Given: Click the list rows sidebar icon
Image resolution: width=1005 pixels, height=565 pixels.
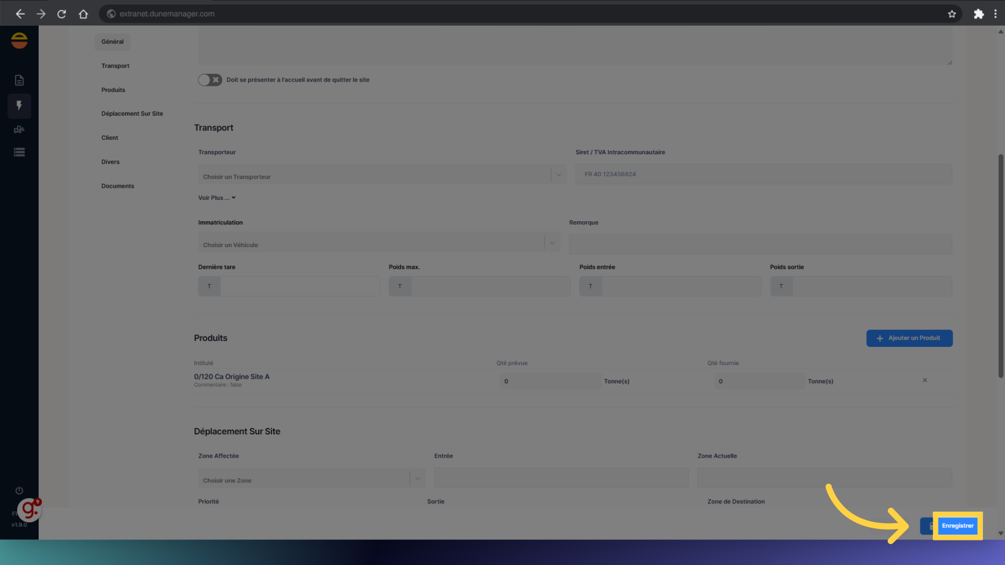Looking at the screenshot, I should 19,152.
